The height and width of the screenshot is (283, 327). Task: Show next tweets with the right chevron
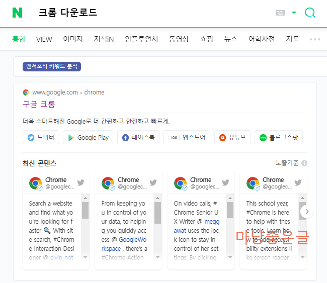point(307,212)
